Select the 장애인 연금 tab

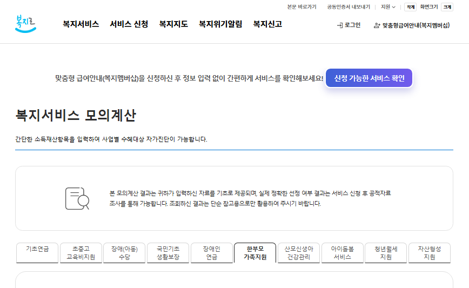(211, 253)
